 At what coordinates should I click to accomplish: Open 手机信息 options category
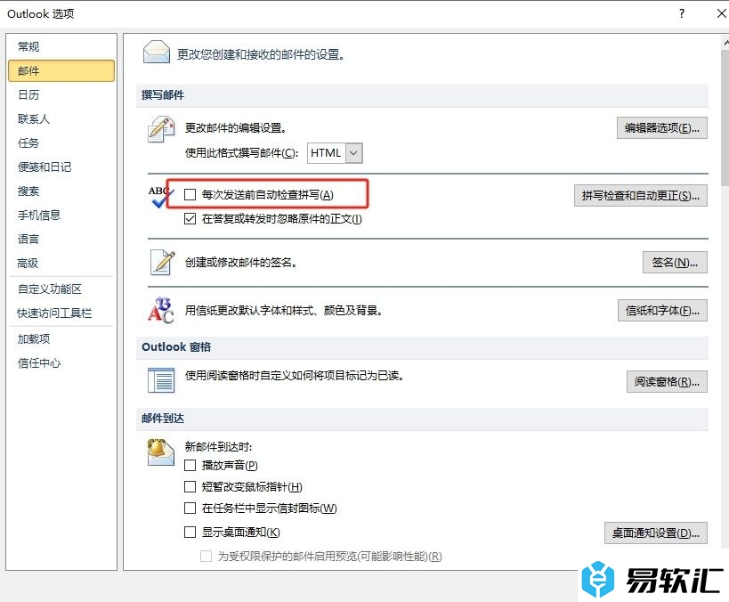pos(61,215)
